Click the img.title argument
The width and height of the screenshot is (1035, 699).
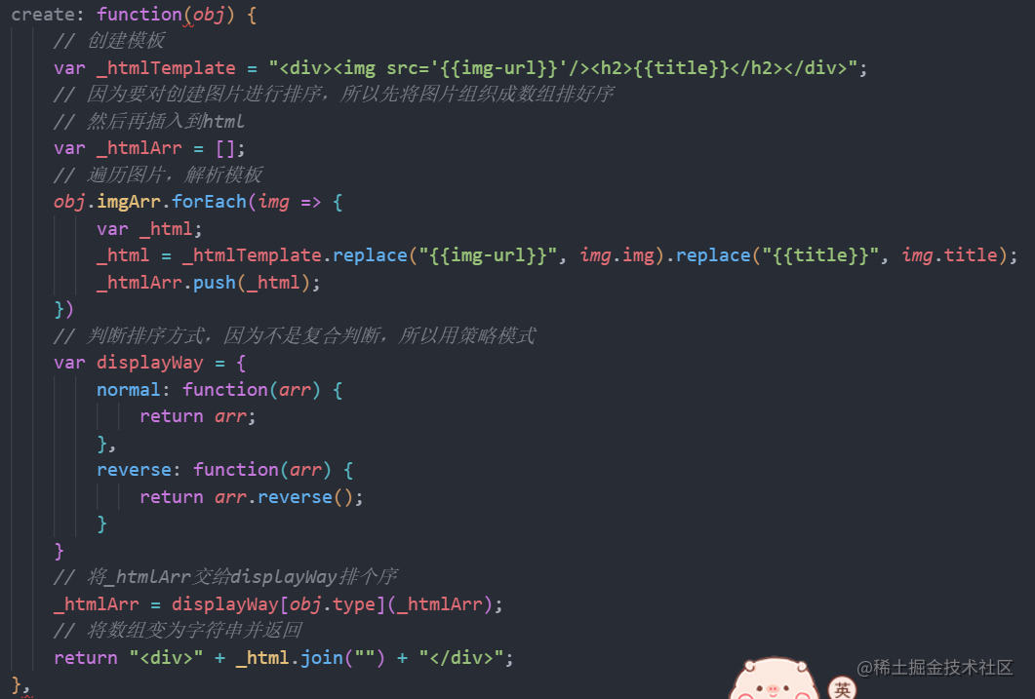coord(949,255)
